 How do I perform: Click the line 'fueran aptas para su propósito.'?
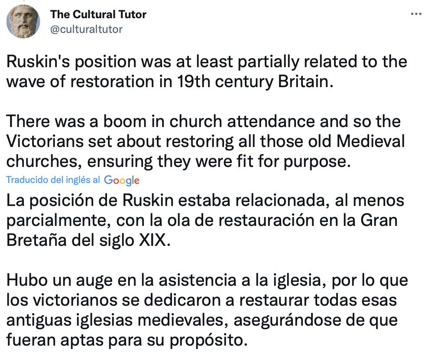(128, 339)
